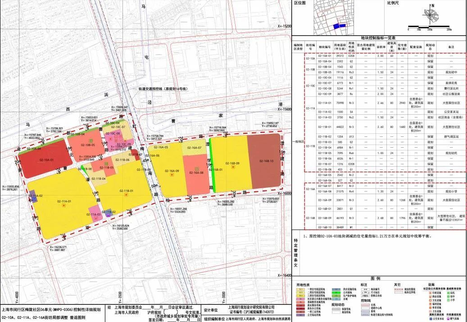Click the 图例 legend title
This screenshot has height=322, width=467.
[x=376, y=279]
